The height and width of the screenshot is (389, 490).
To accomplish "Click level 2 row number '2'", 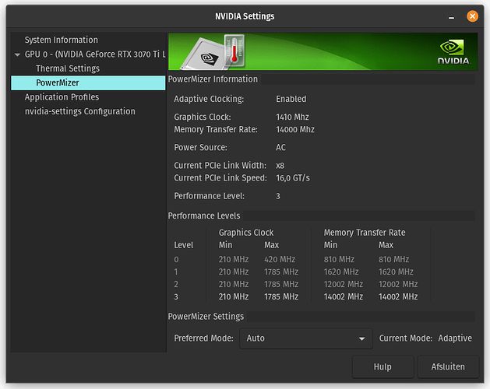I will pyautogui.click(x=176, y=285).
